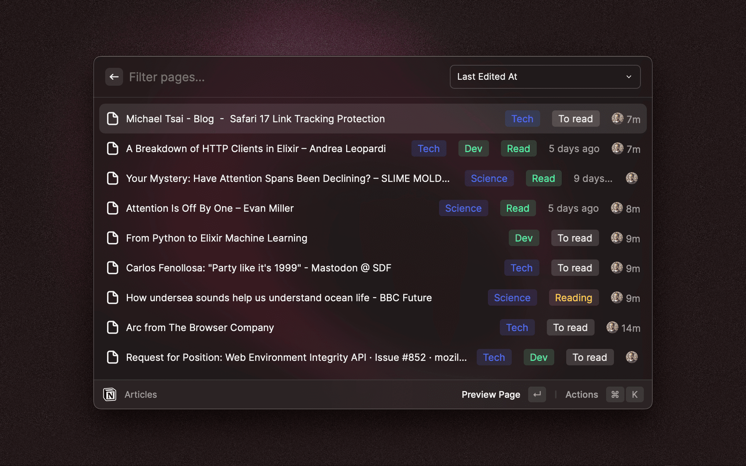Click the page icon for From Python to Elixir article
This screenshot has width=746, height=466.
click(112, 238)
